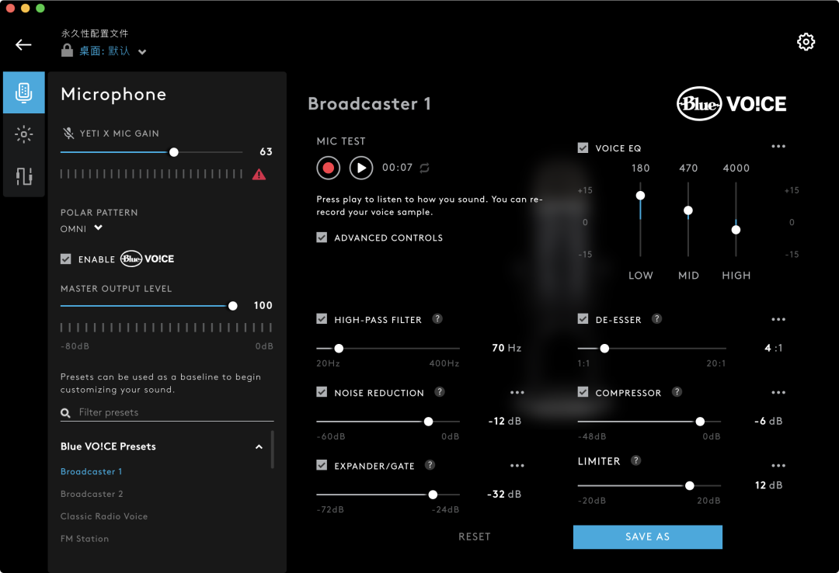The width and height of the screenshot is (839, 573).
Task: Toggle the De-Esser checkbox
Action: click(583, 319)
